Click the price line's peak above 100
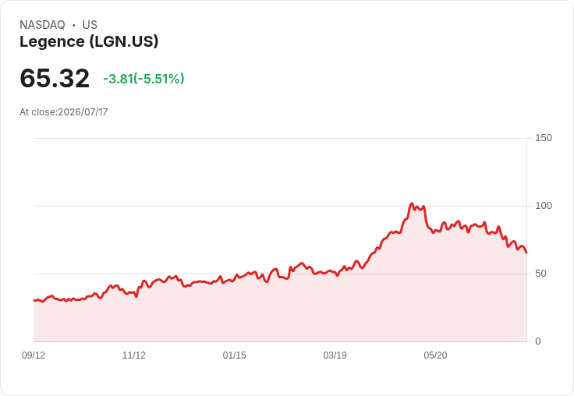The width and height of the screenshot is (574, 396). click(x=412, y=203)
